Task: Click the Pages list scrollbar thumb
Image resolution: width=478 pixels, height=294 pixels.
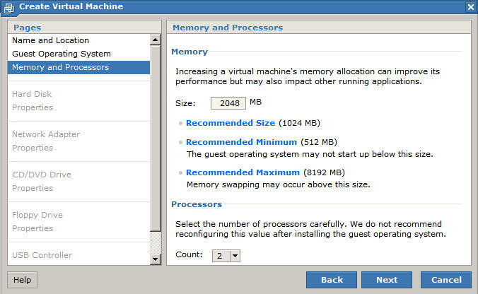Action: (156, 138)
